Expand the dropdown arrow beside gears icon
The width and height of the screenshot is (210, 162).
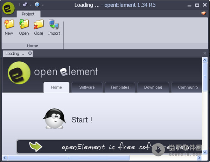coord(30,5)
